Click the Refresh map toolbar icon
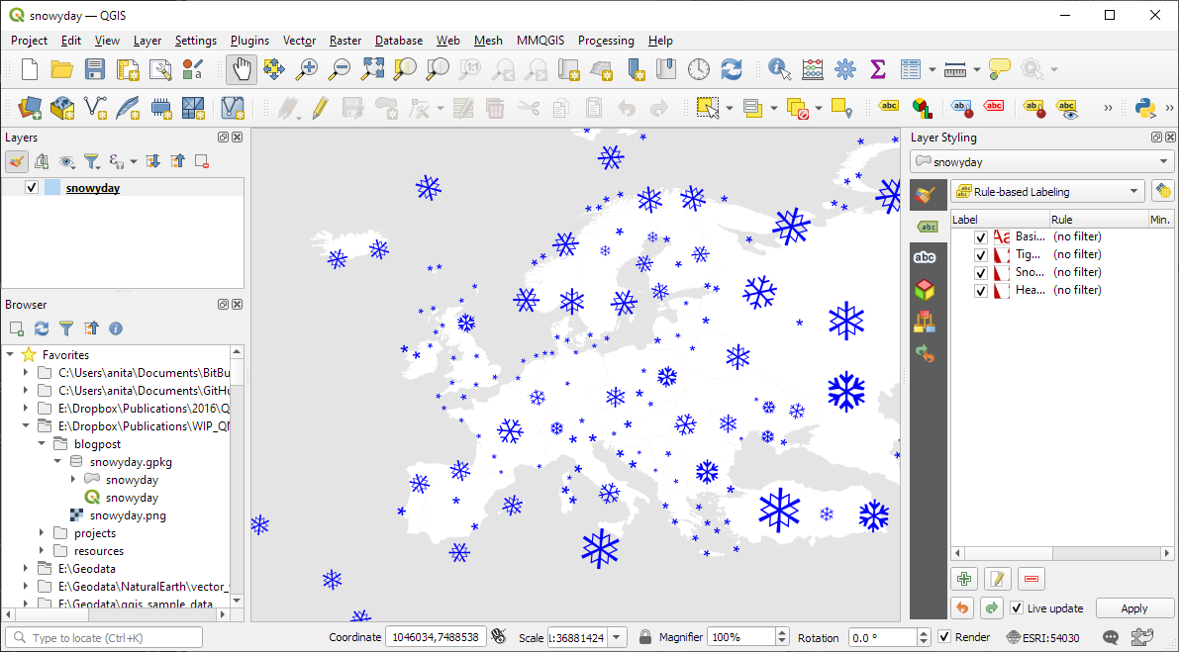Viewport: 1179px width, 652px height. 732,69
